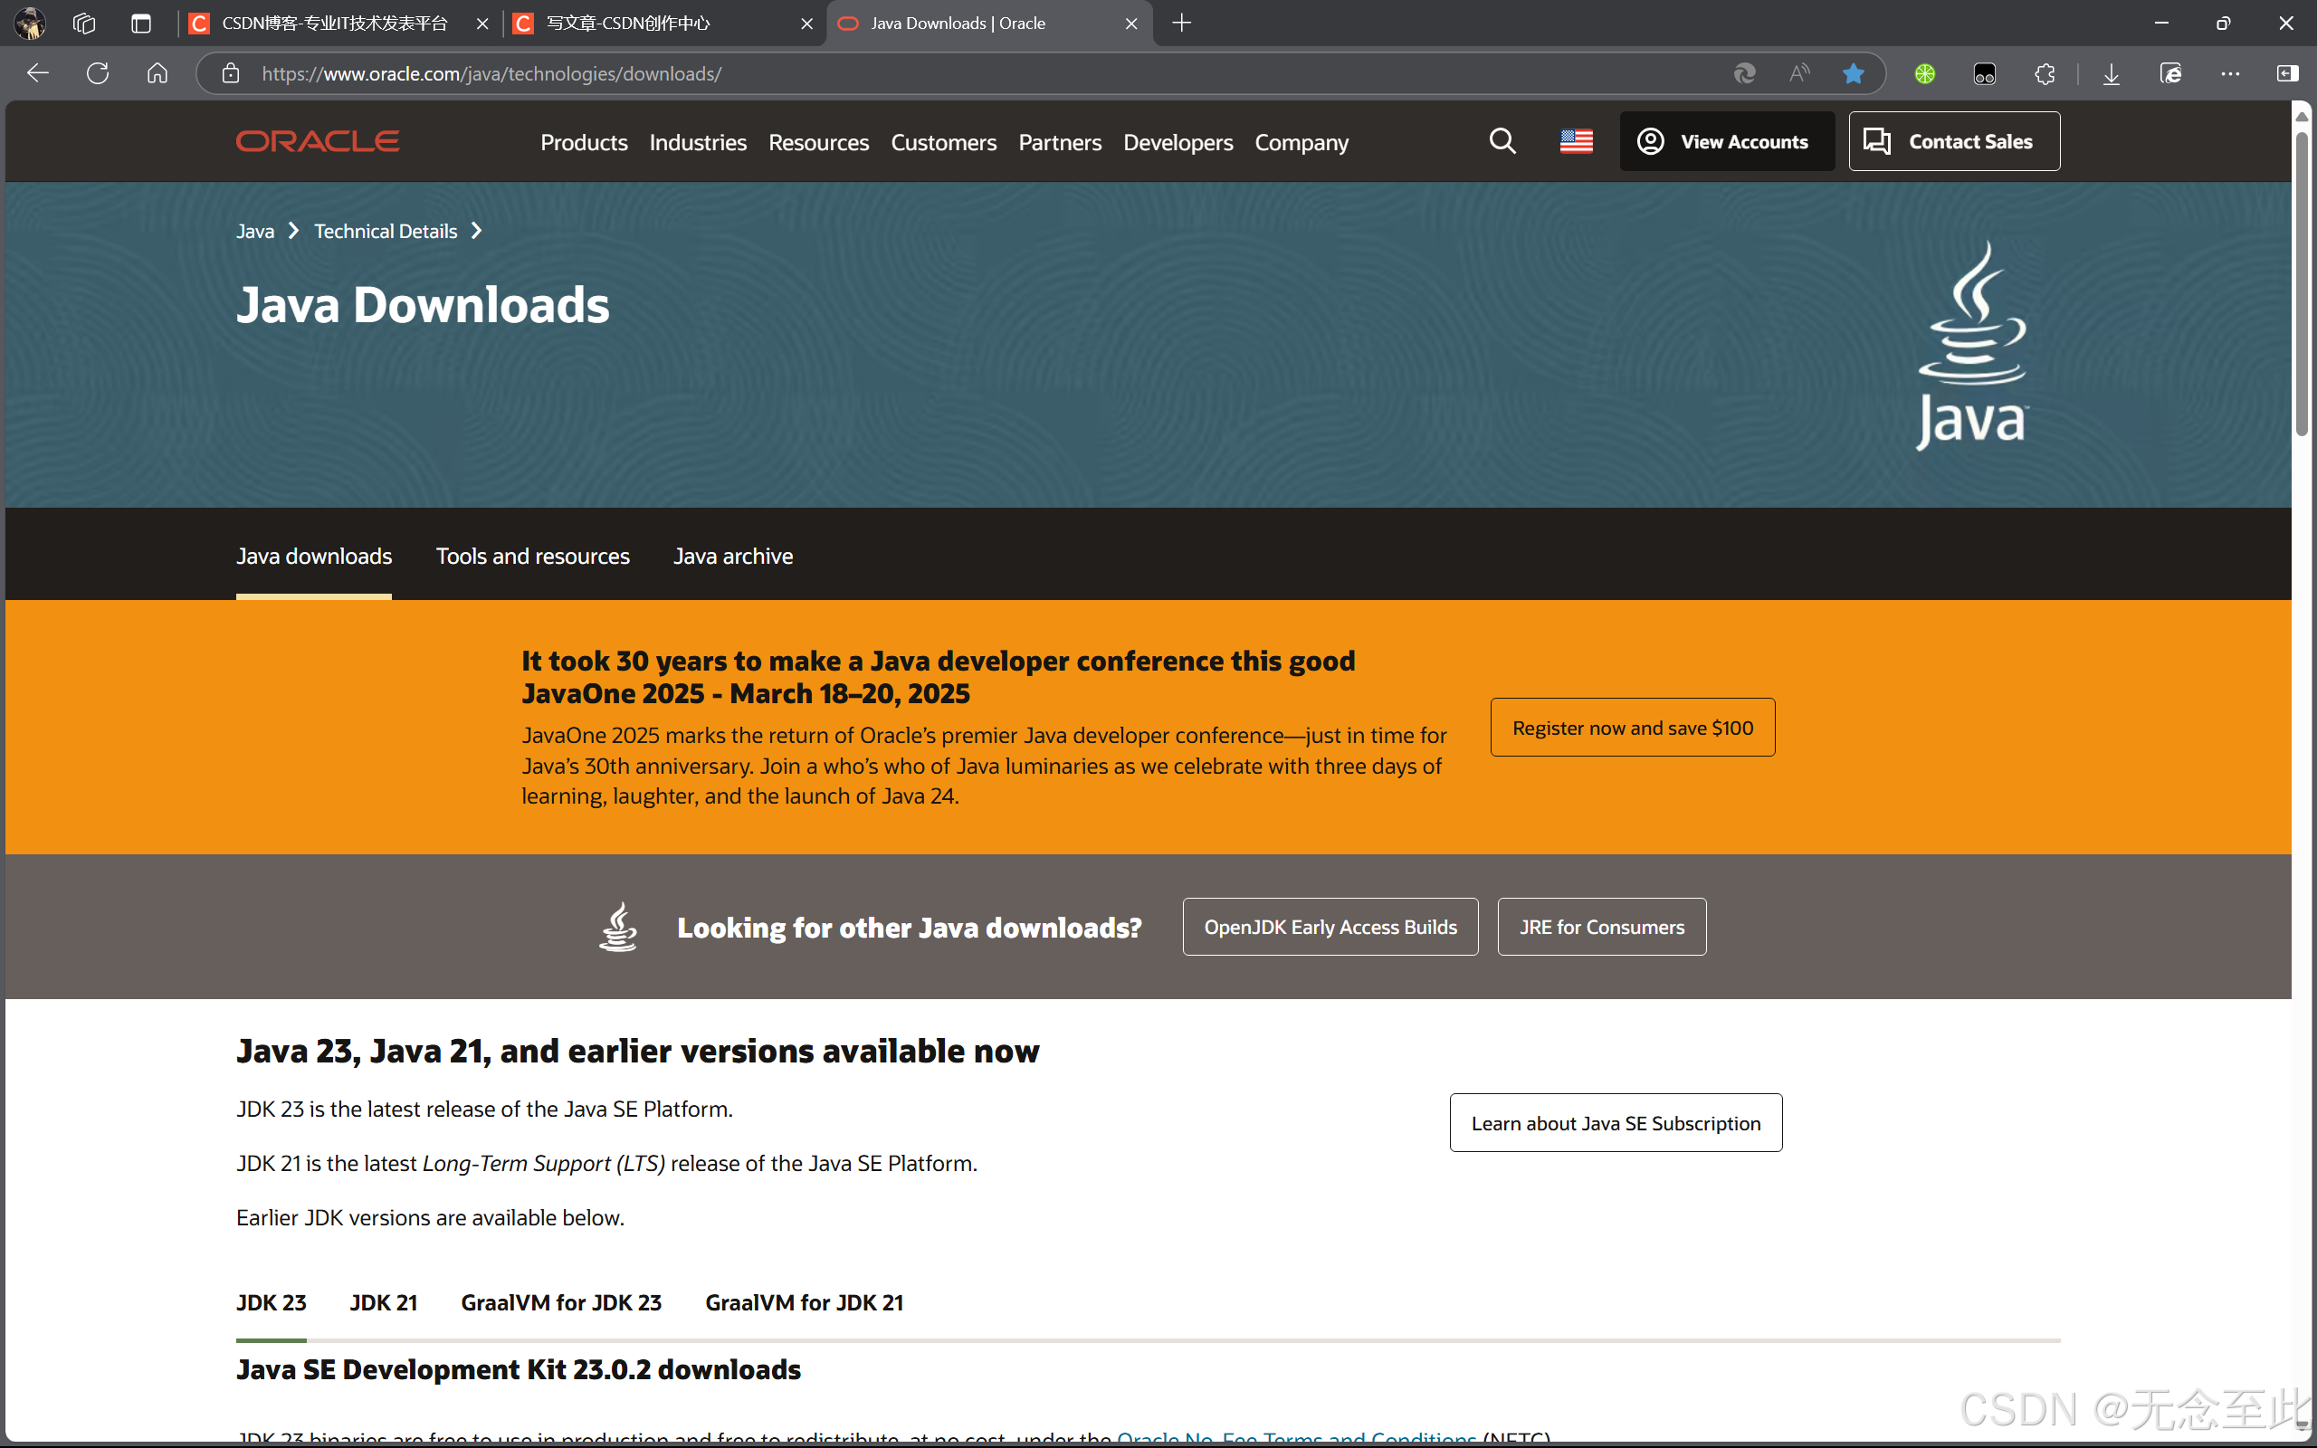Close the Java Downloads tab
The image size is (2317, 1448).
(x=1131, y=24)
